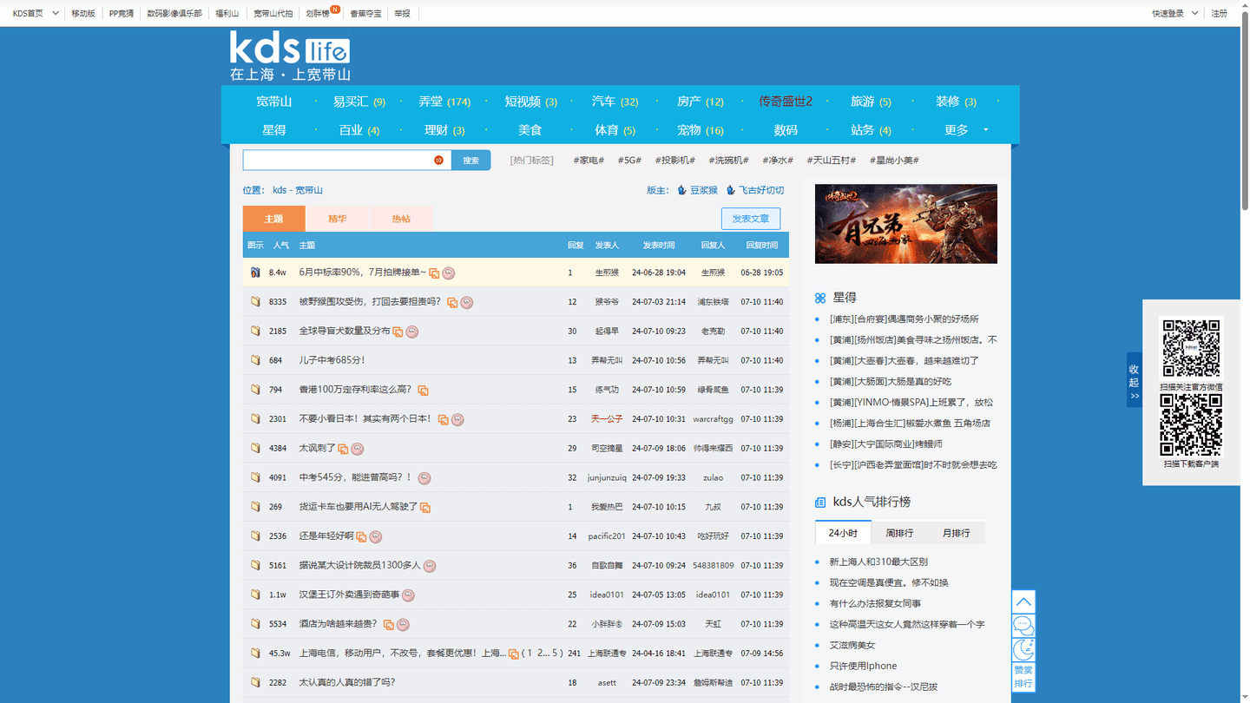Click the face emoji icon after 太讽刺了
Image resolution: width=1250 pixels, height=703 pixels.
point(357,449)
